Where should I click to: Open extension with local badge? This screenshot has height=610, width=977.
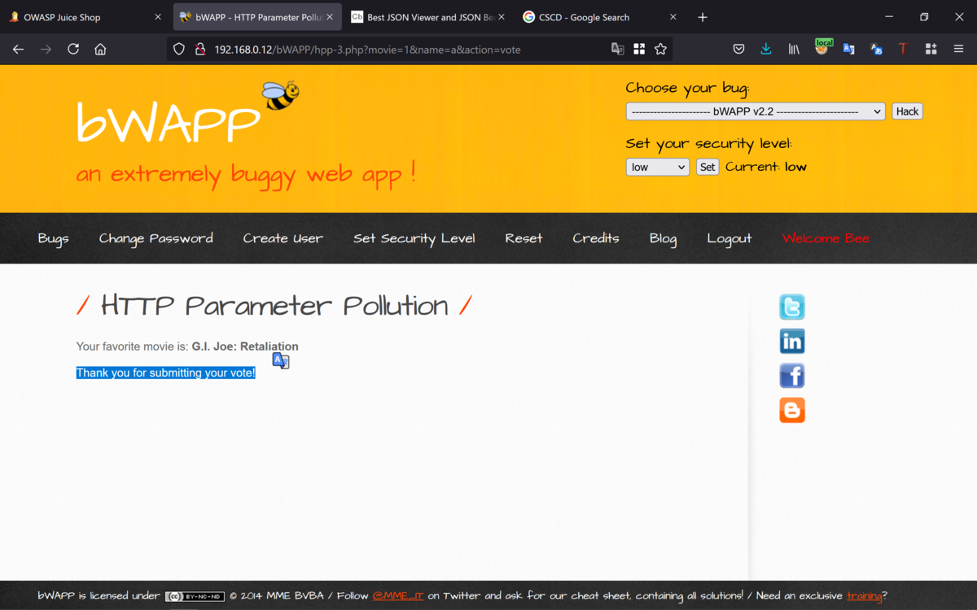(822, 48)
